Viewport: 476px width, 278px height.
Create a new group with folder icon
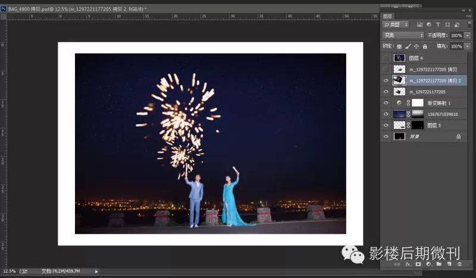pyautogui.click(x=439, y=264)
